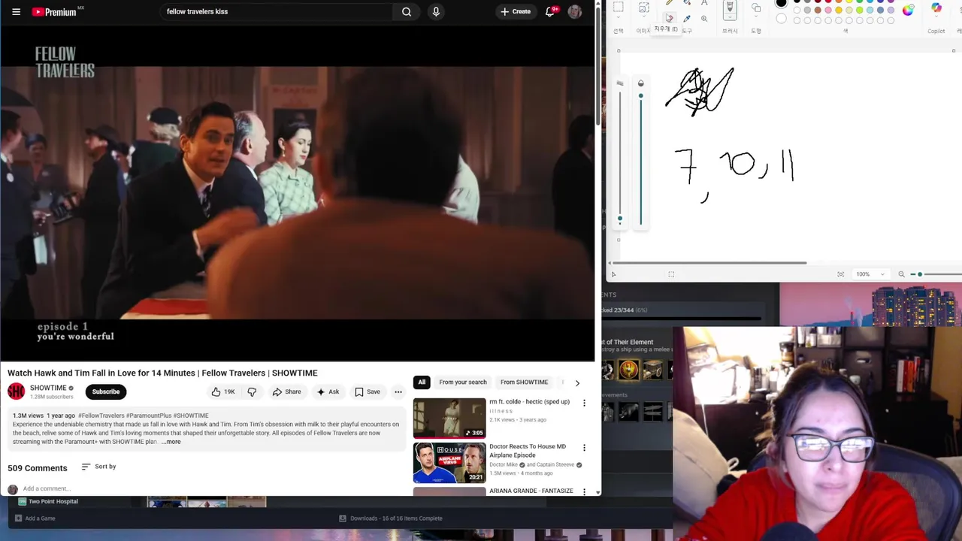Select the Color picker eyedropper in Paint
This screenshot has height=541, width=962.
[x=687, y=19]
